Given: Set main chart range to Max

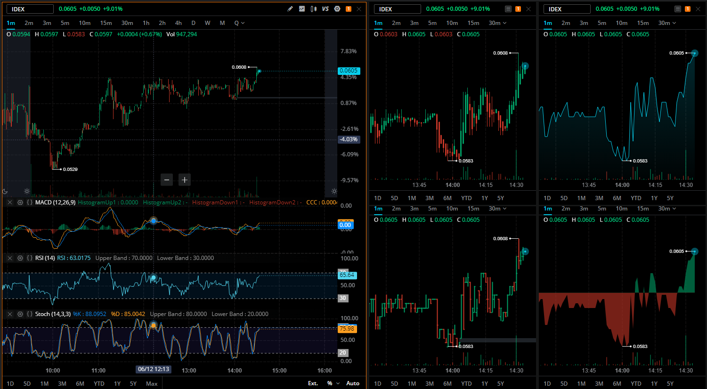Looking at the screenshot, I should coord(152,383).
